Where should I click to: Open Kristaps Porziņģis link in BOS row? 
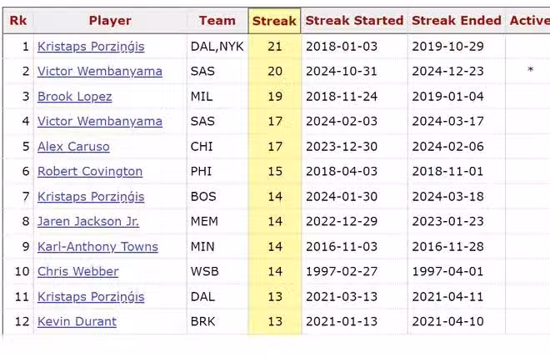coord(91,197)
